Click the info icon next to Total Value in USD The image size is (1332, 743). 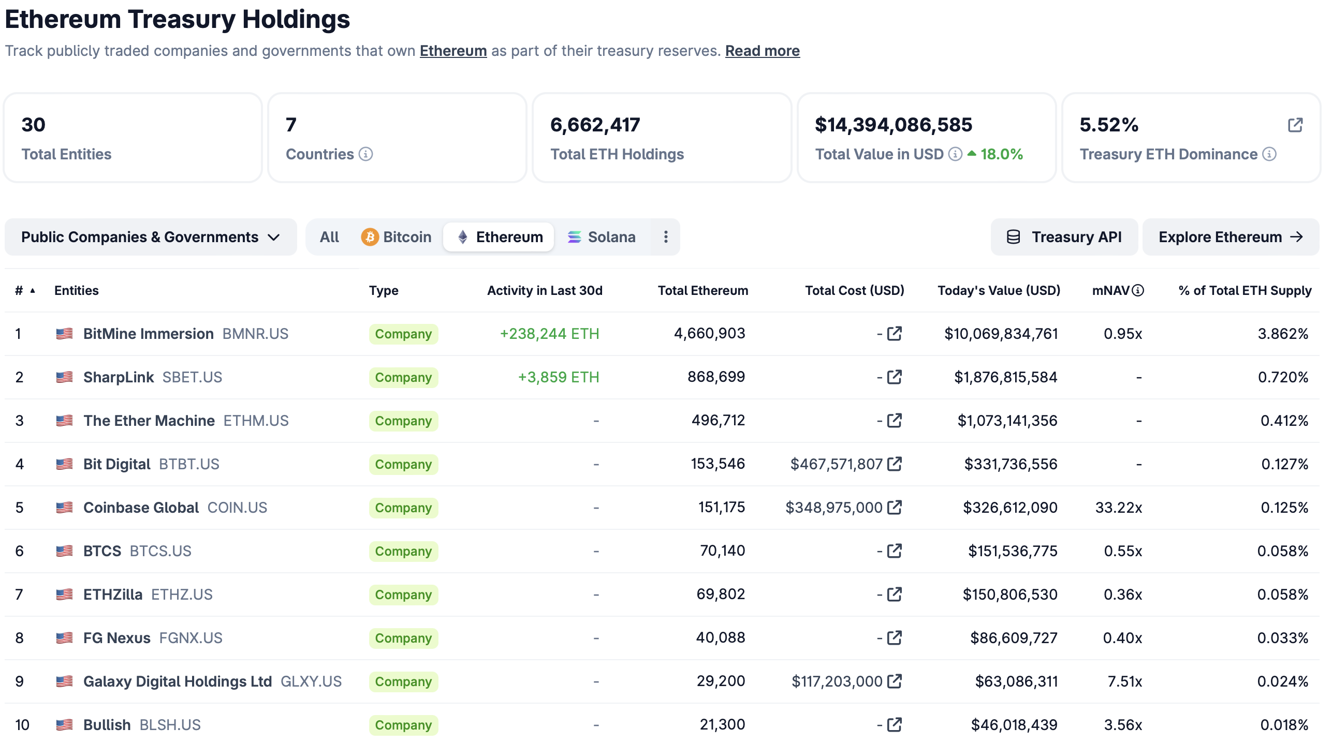954,154
